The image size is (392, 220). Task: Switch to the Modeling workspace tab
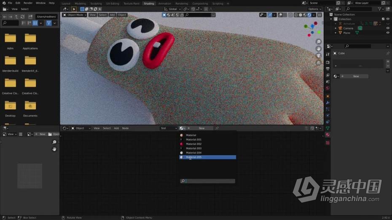80,3
